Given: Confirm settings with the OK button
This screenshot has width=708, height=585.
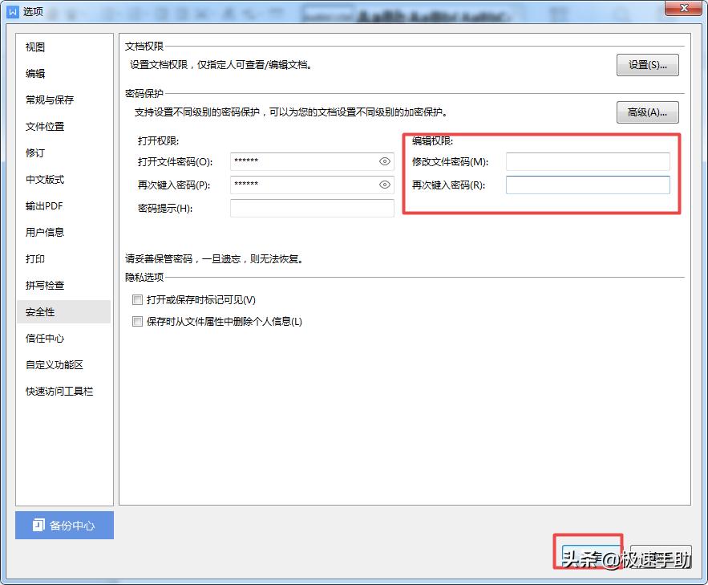Looking at the screenshot, I should coord(589,555).
